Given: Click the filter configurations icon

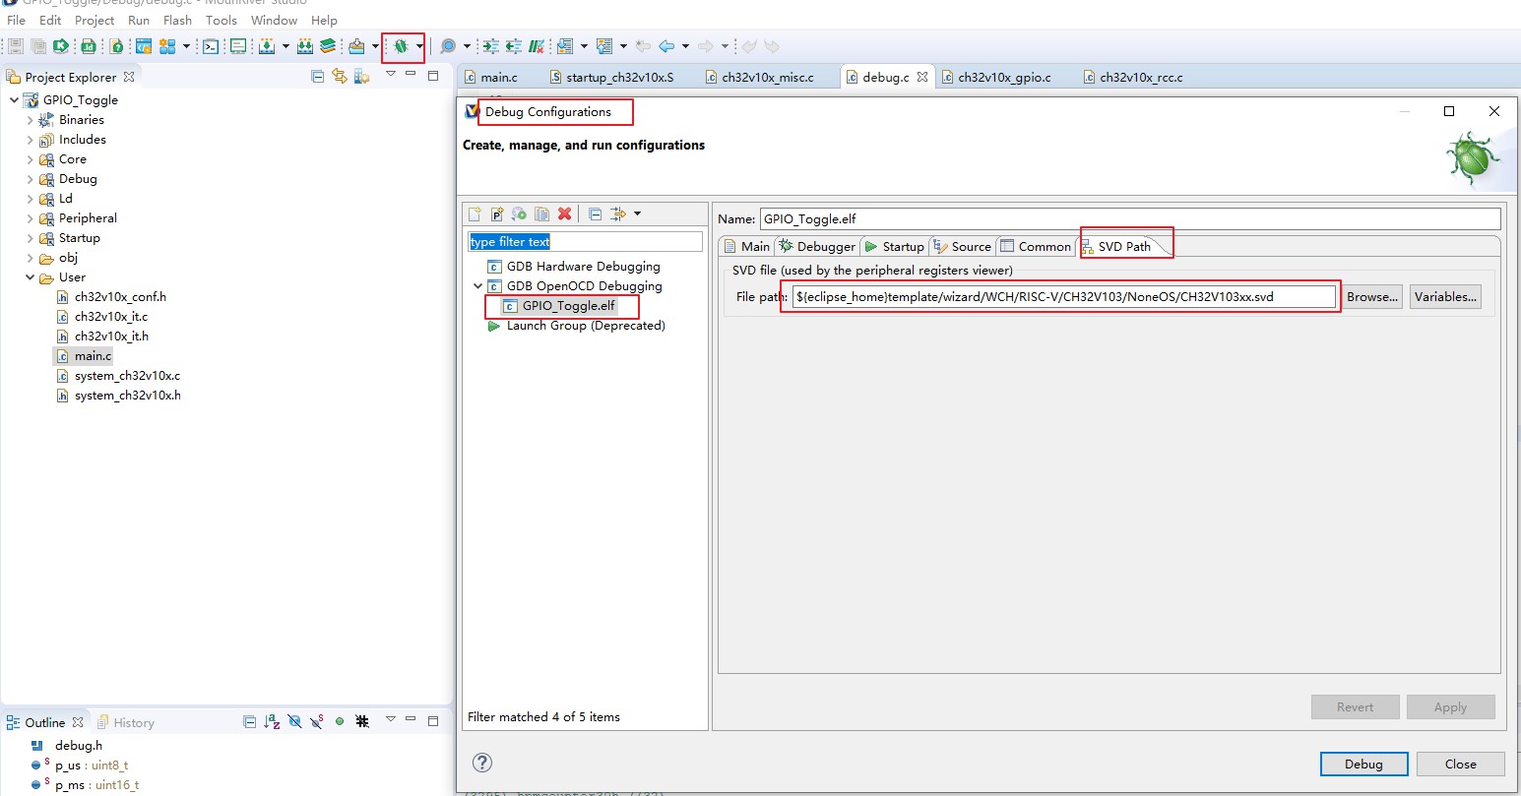Looking at the screenshot, I should (618, 214).
